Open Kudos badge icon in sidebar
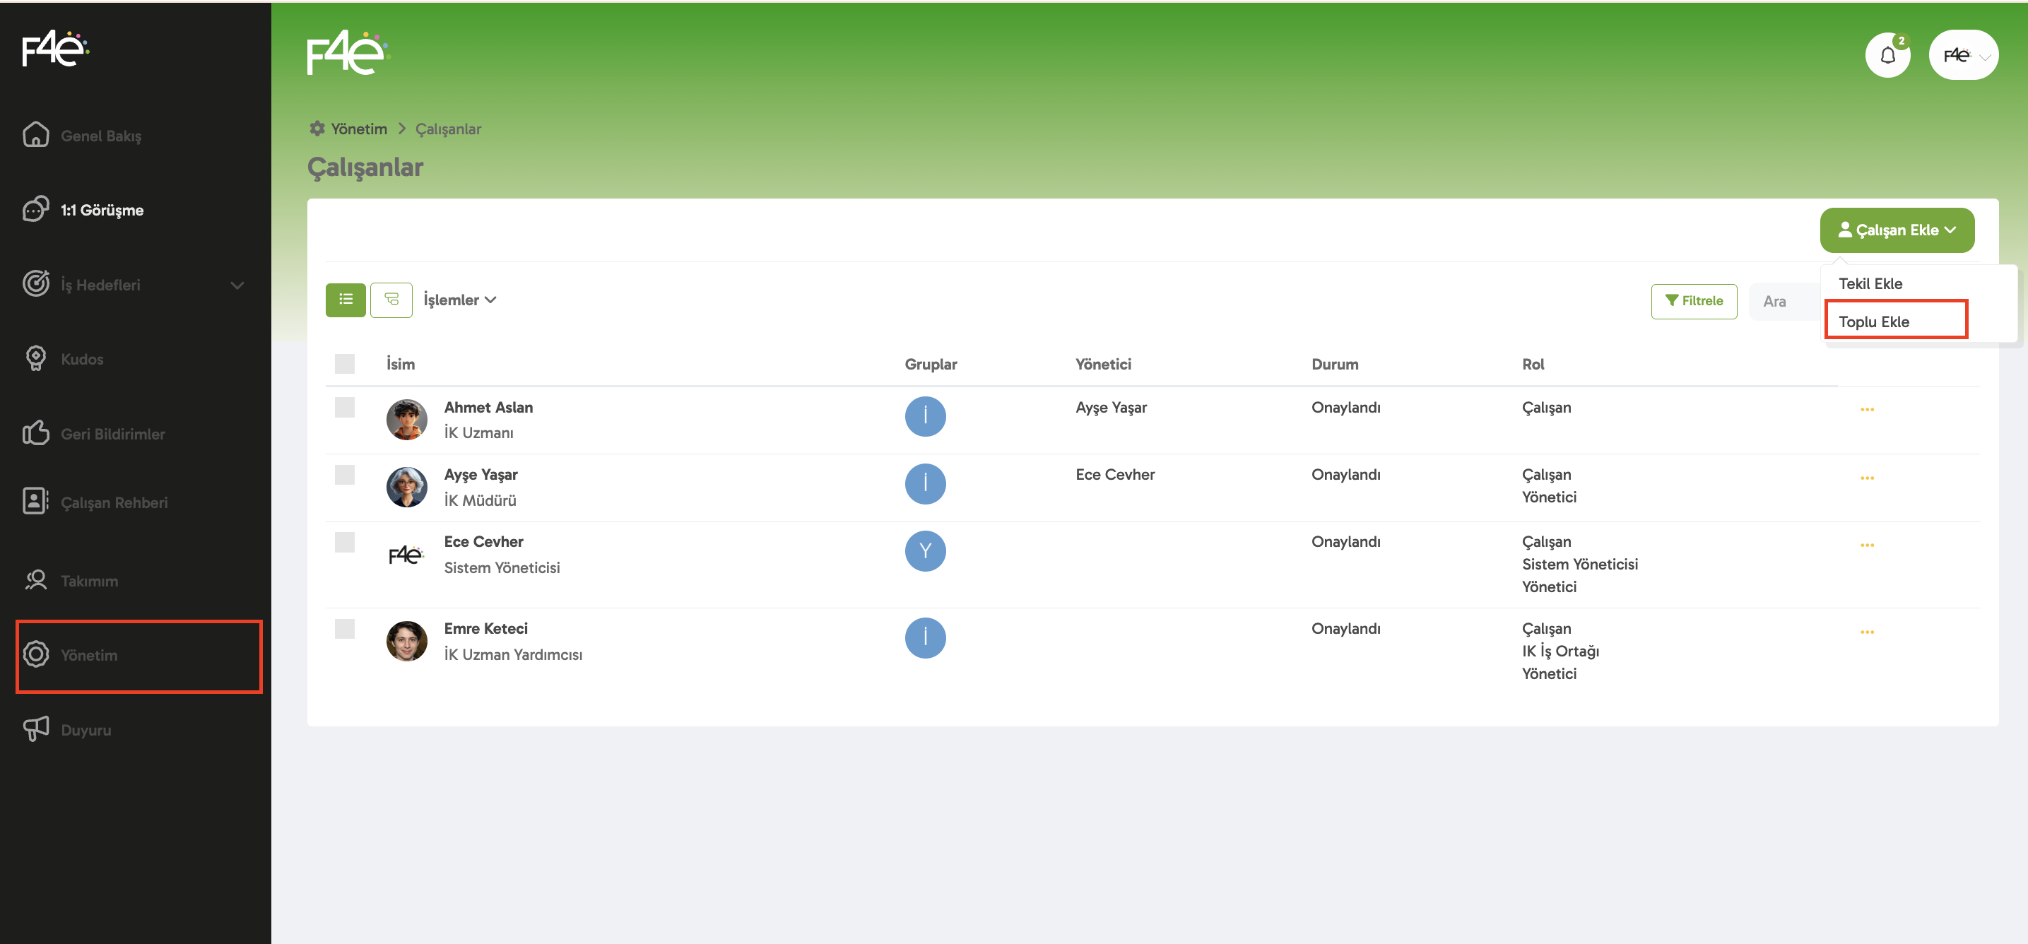This screenshot has width=2028, height=944. point(36,359)
